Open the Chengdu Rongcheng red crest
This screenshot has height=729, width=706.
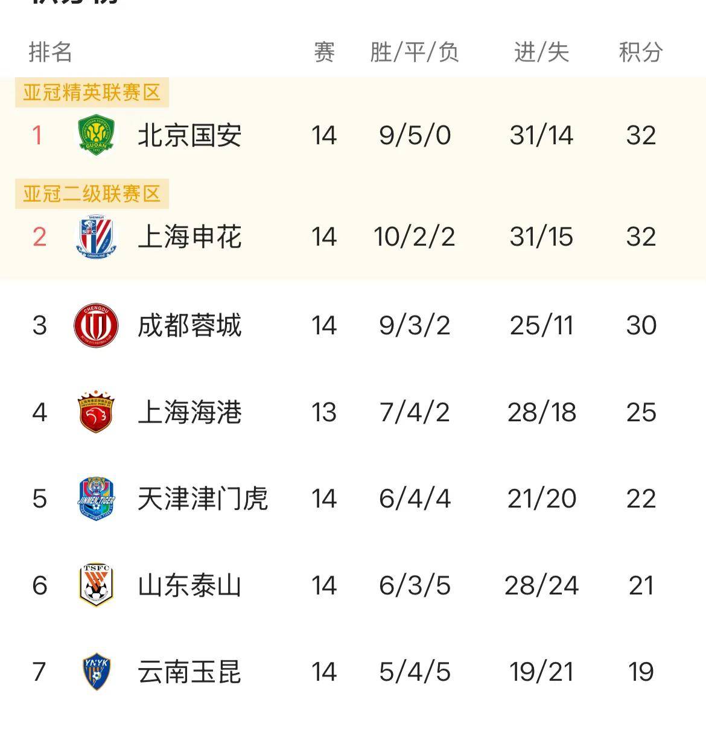pos(96,325)
